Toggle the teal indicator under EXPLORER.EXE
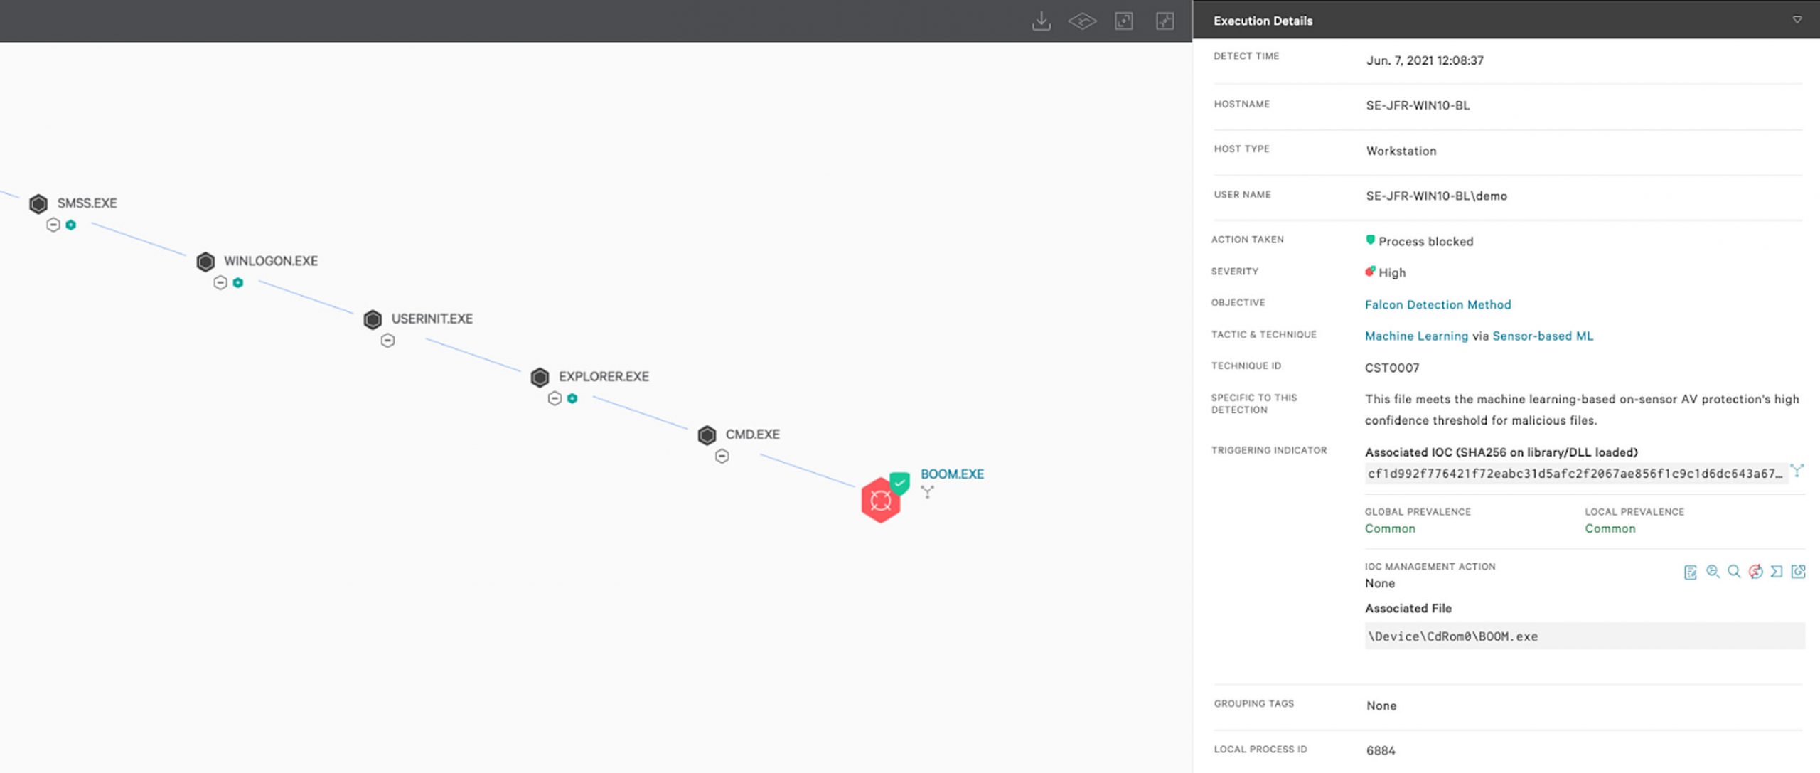 click(572, 398)
